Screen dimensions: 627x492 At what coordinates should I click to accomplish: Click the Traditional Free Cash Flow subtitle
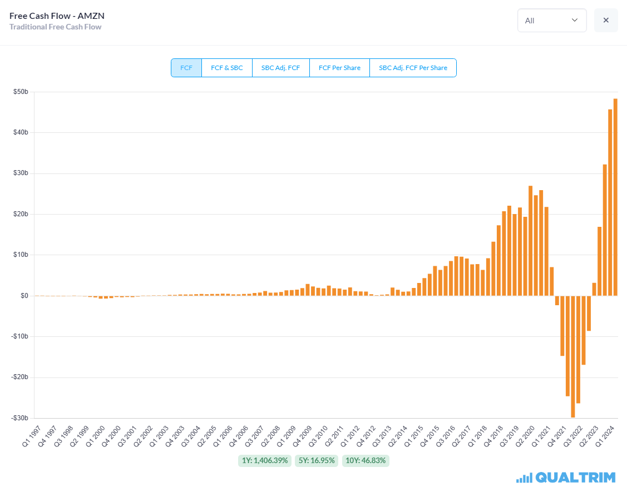click(x=55, y=27)
